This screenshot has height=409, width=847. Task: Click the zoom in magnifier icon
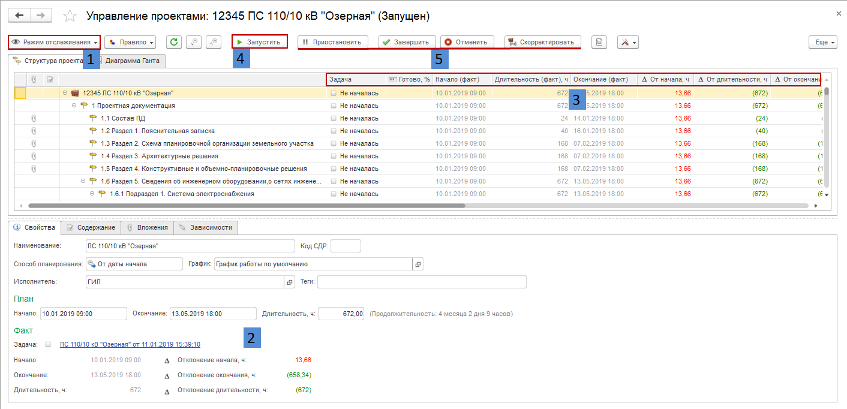(214, 42)
